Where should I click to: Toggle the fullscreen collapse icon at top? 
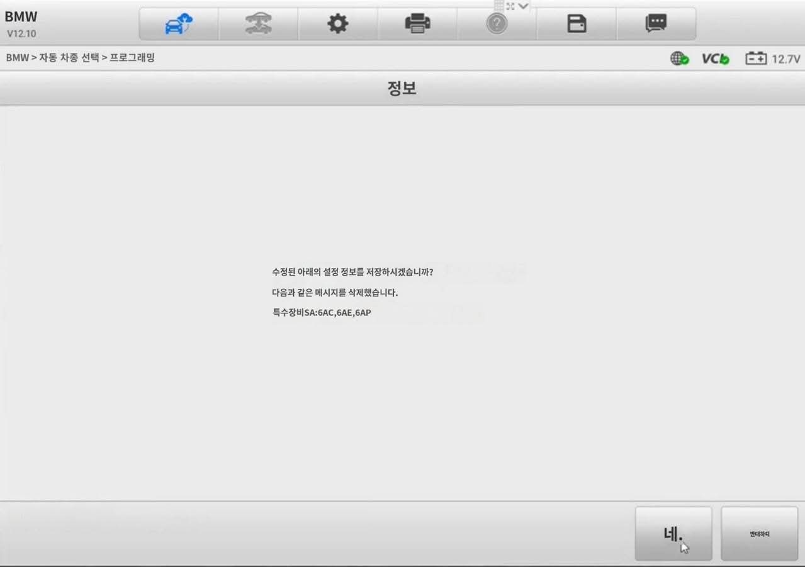pos(510,6)
